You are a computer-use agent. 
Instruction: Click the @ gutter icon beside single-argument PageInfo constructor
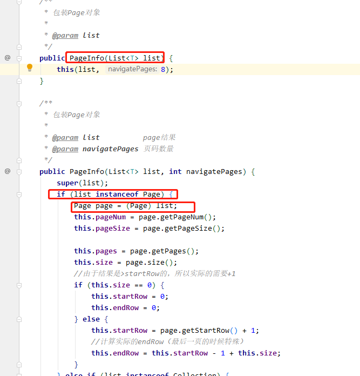pos(8,58)
